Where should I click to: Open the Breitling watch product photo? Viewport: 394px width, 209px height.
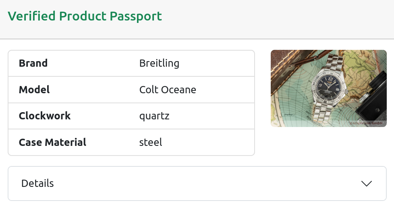(x=328, y=88)
